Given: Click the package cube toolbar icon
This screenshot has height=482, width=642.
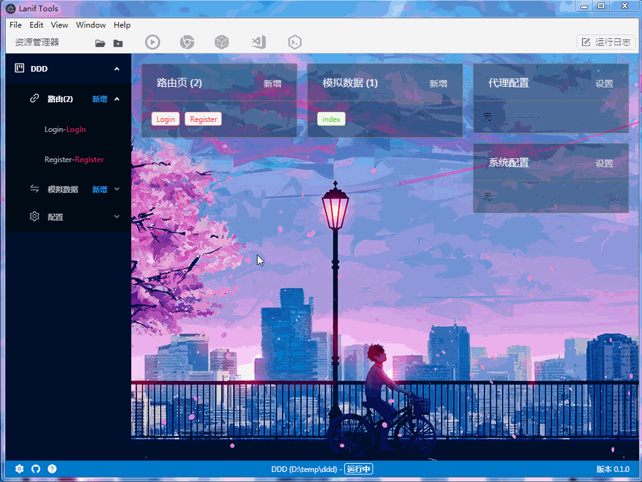Looking at the screenshot, I should click(x=222, y=42).
